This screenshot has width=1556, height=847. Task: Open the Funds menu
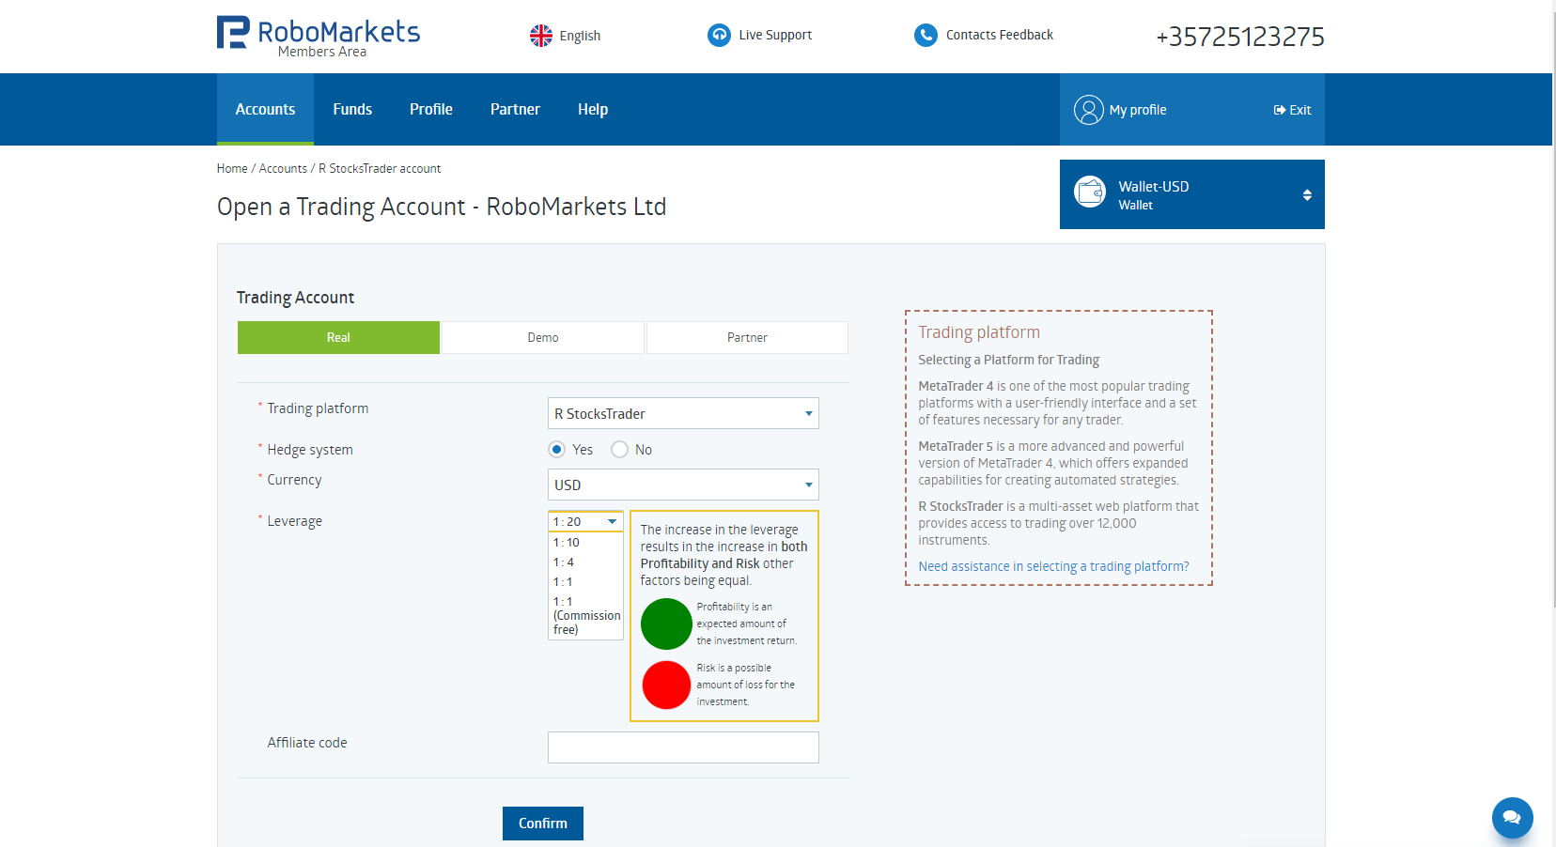(352, 109)
